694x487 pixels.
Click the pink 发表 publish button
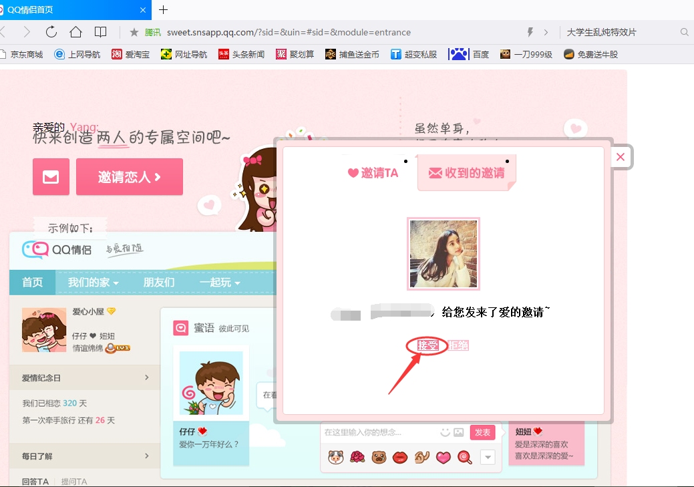pos(482,432)
